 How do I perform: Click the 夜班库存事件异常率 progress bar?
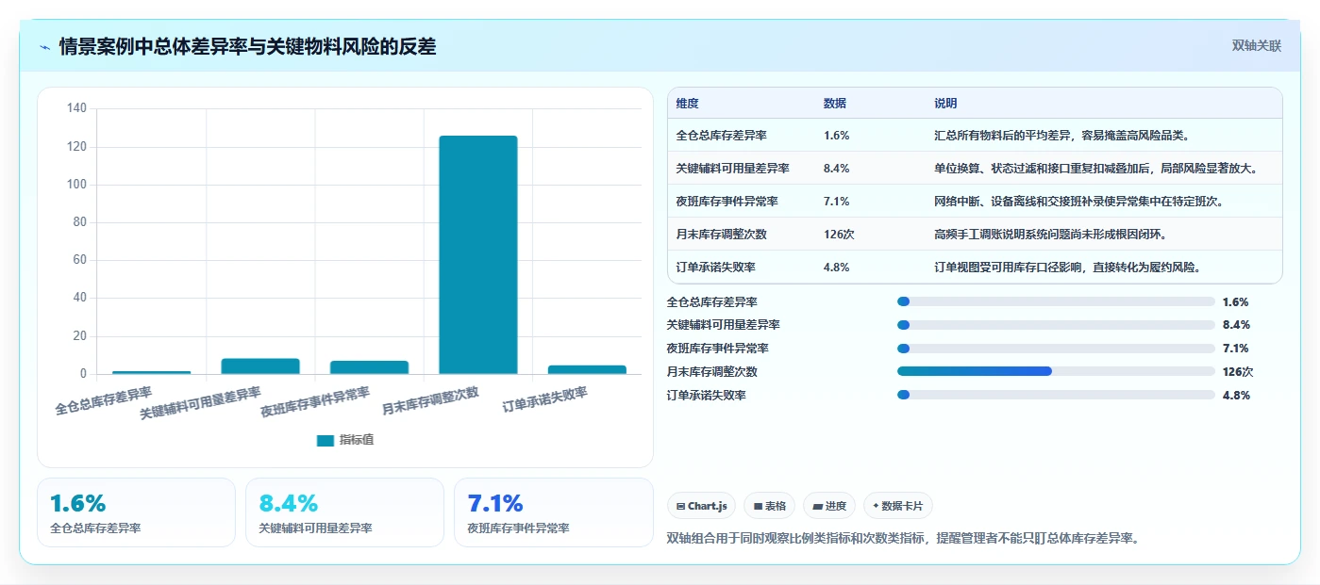[1056, 349]
